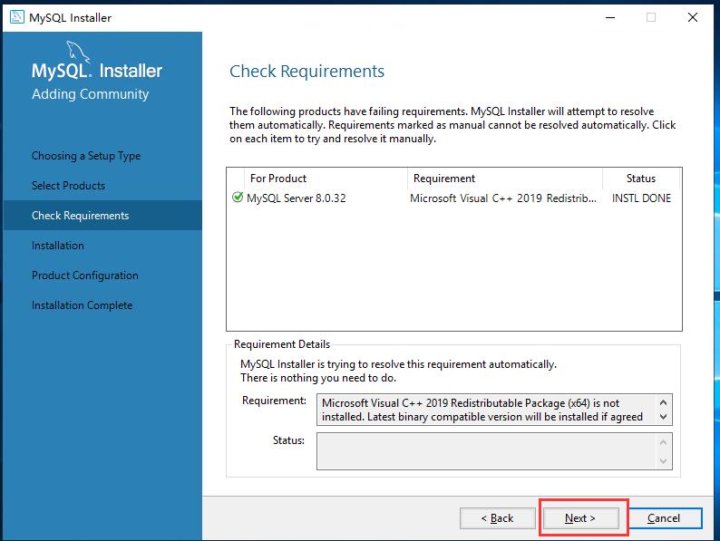This screenshot has width=720, height=541.
Task: Click the Requirement column header
Action: (504, 178)
